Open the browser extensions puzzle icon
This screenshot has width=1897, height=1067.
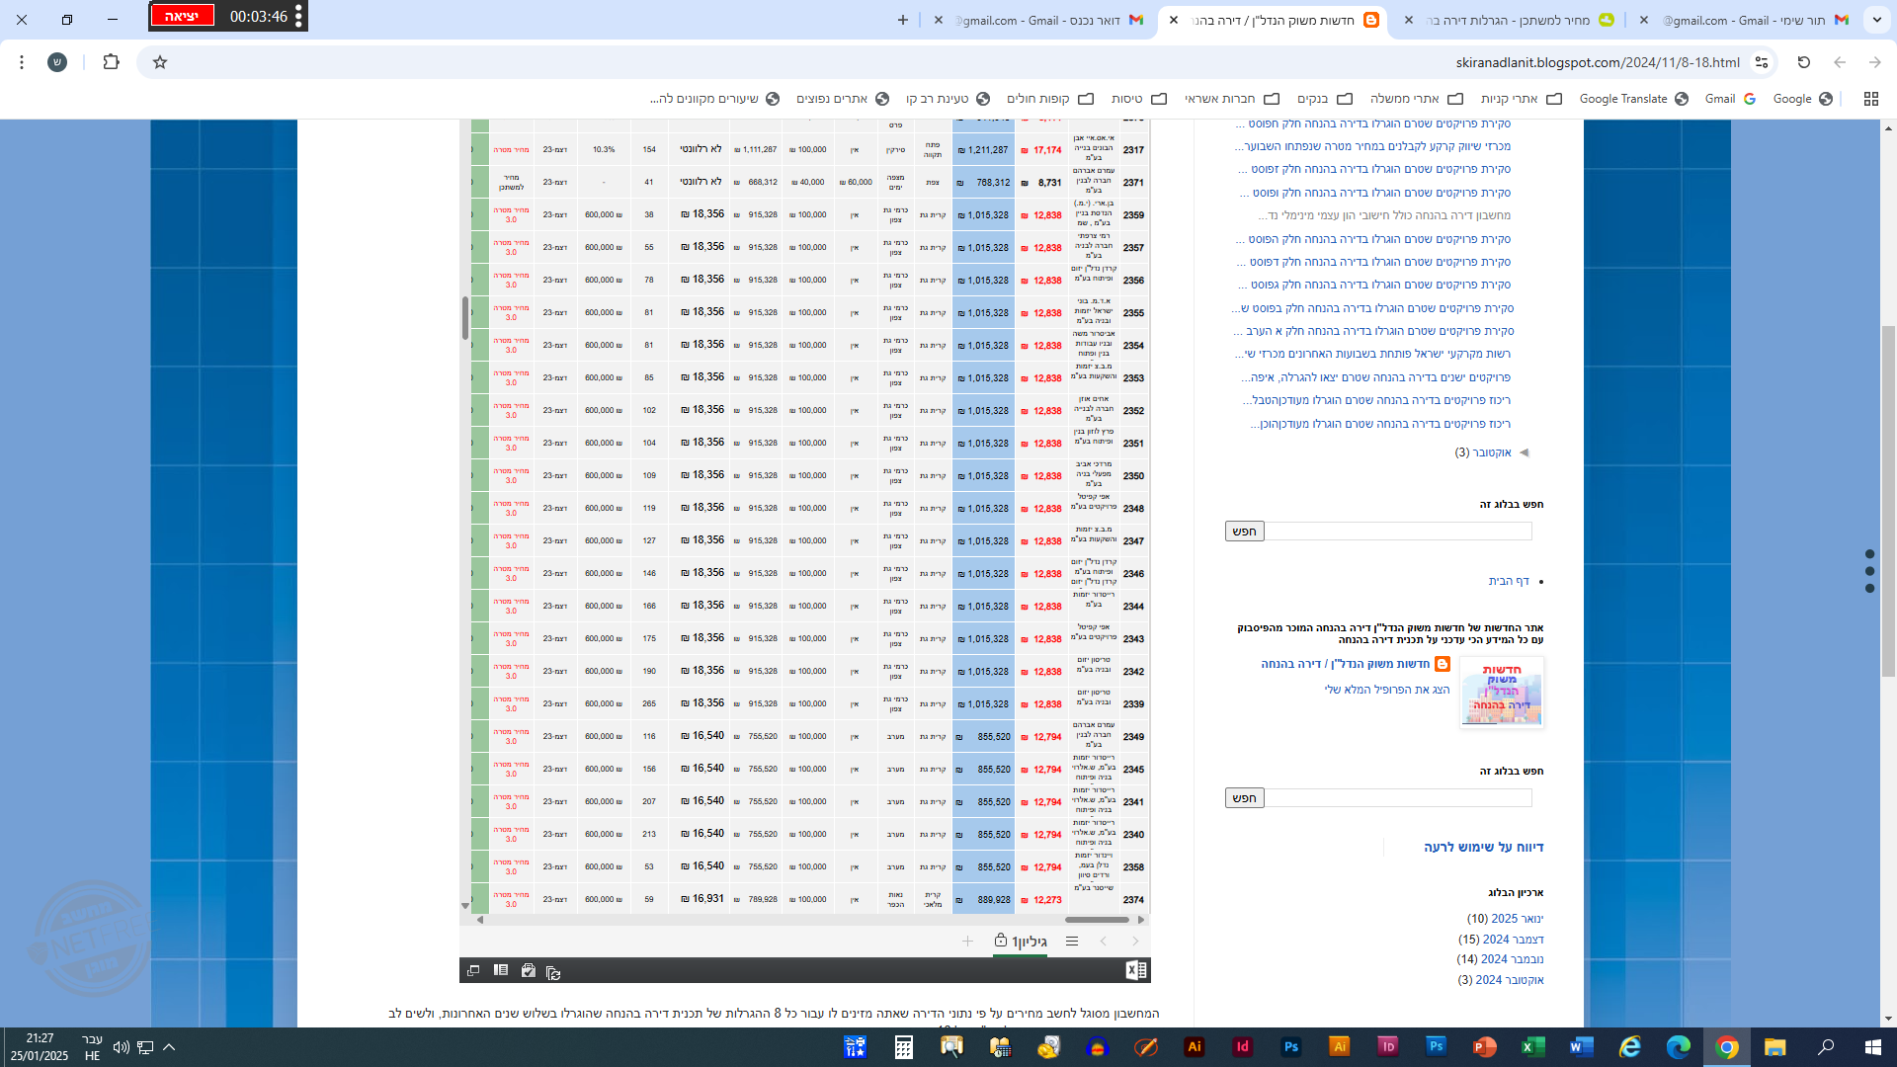pyautogui.click(x=111, y=62)
